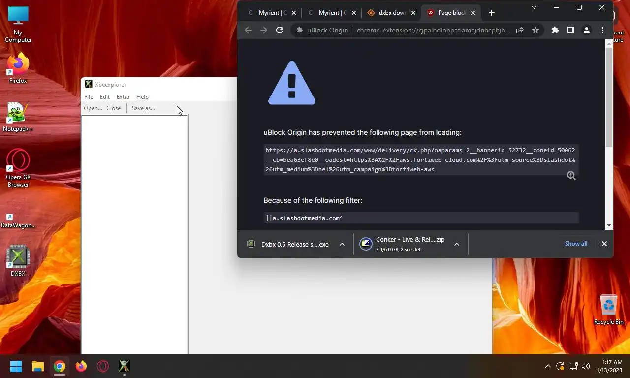
Task: Click the scrollbar down arrow on blocked page
Action: pos(609,225)
